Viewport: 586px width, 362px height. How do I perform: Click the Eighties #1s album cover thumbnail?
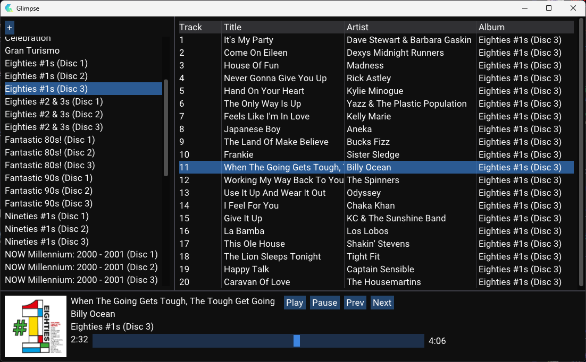coord(36,326)
